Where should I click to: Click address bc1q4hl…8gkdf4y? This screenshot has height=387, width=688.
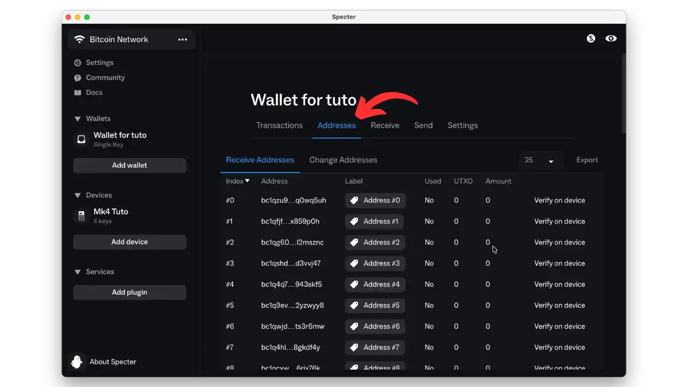click(x=290, y=347)
